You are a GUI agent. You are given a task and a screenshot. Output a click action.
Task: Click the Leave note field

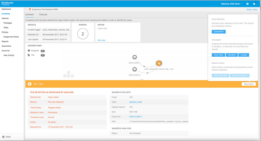point(102,28)
